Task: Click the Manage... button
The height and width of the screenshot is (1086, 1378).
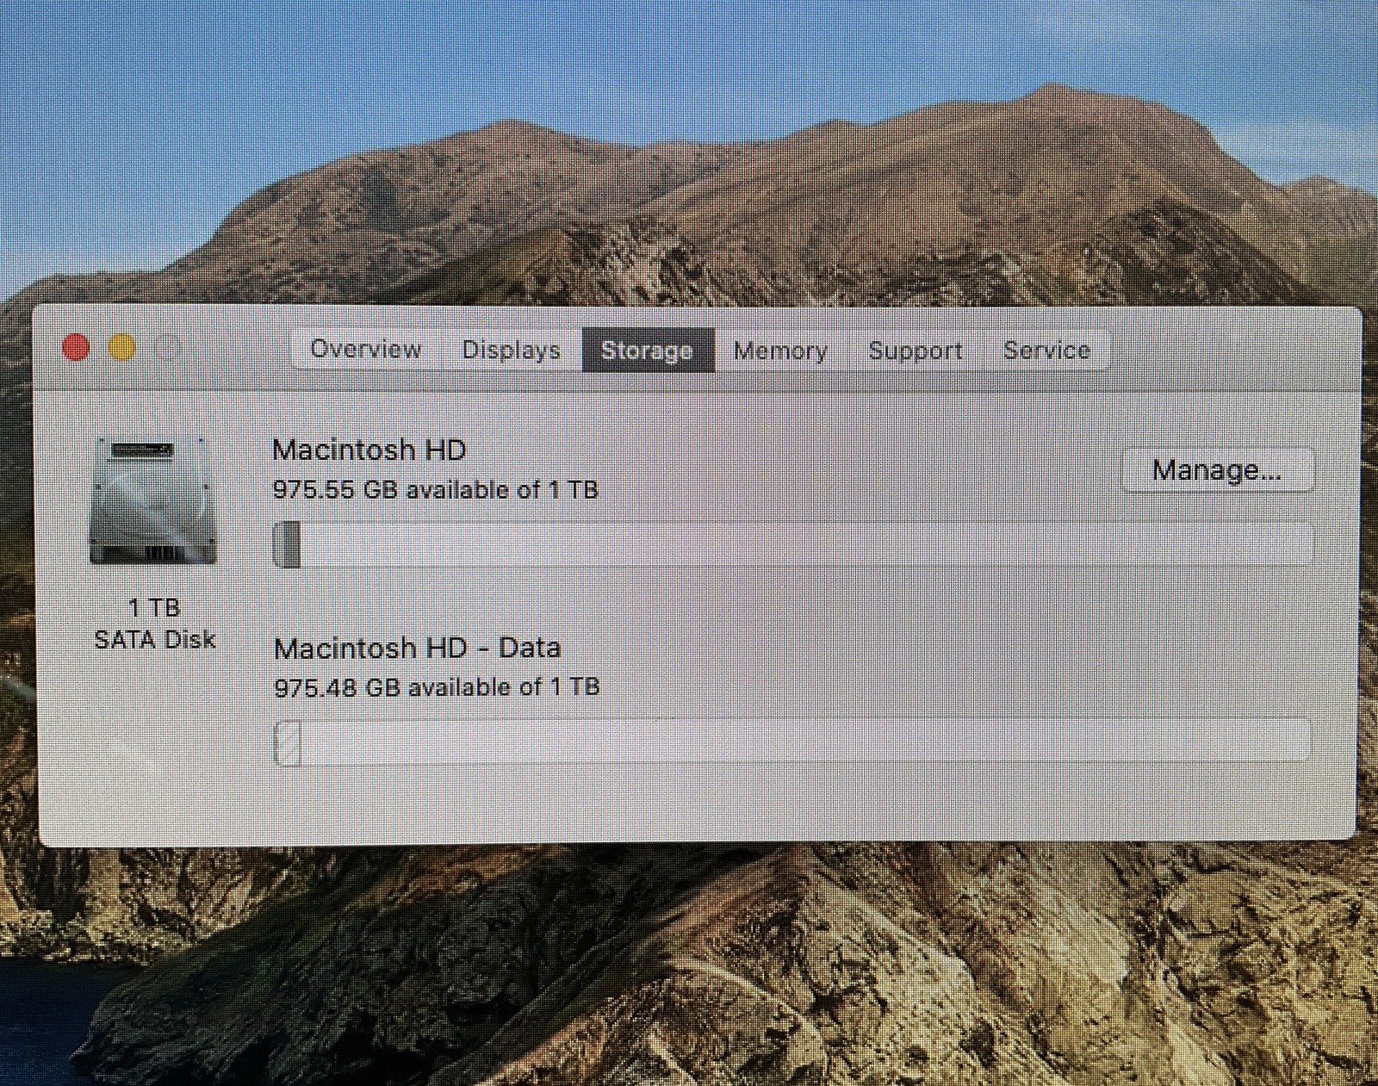Action: coord(1217,470)
